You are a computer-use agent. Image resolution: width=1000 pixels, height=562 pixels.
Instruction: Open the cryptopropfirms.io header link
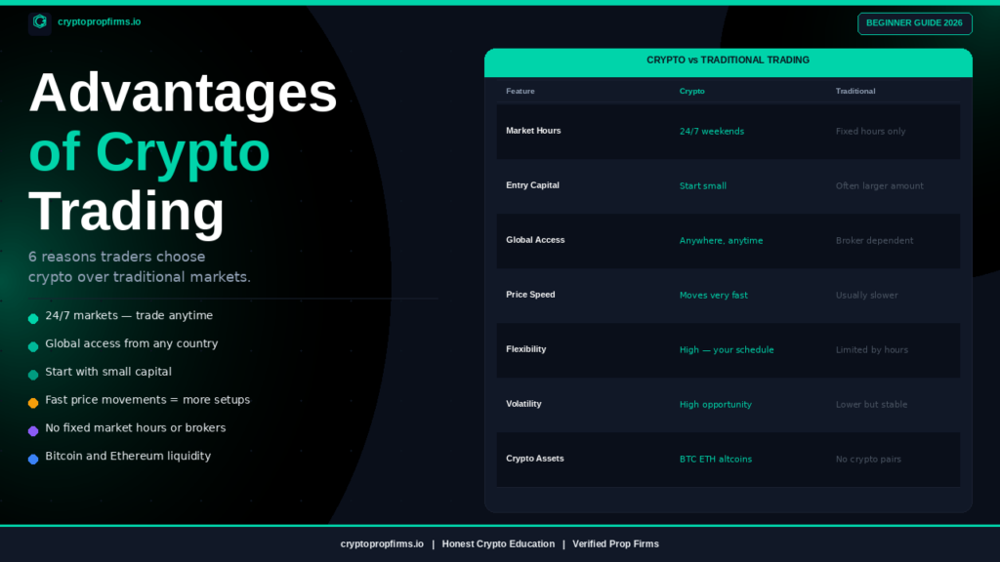tap(99, 21)
